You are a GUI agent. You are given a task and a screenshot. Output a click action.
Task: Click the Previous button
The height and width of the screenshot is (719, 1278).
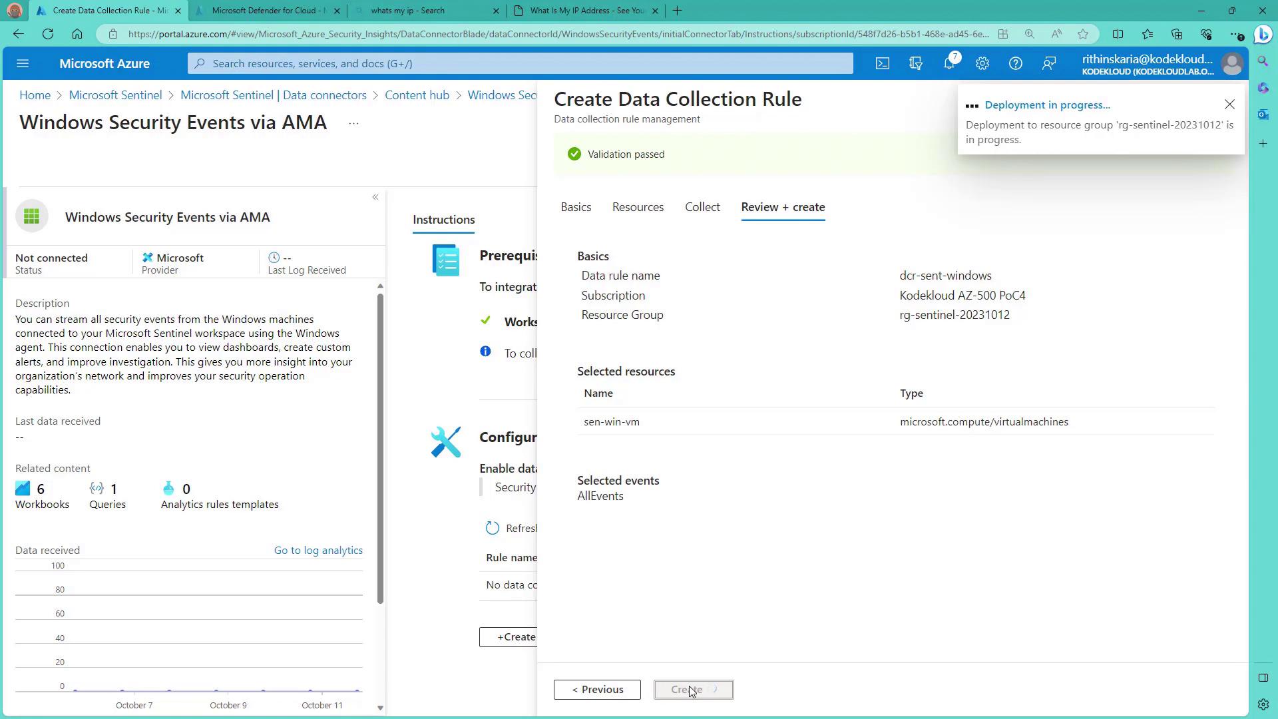coord(597,690)
